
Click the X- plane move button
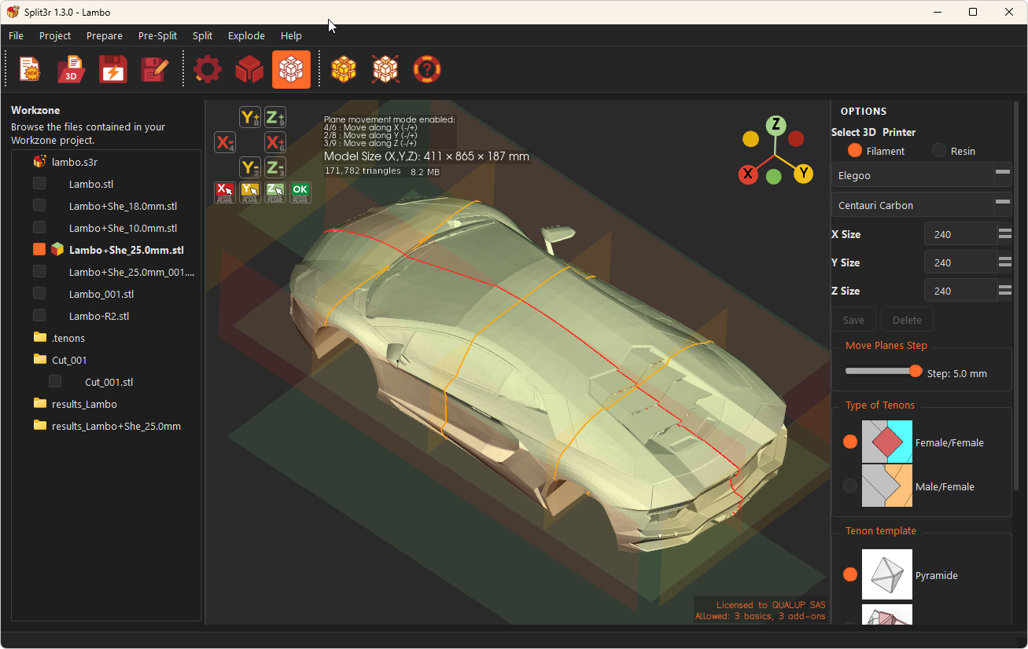[x=225, y=142]
